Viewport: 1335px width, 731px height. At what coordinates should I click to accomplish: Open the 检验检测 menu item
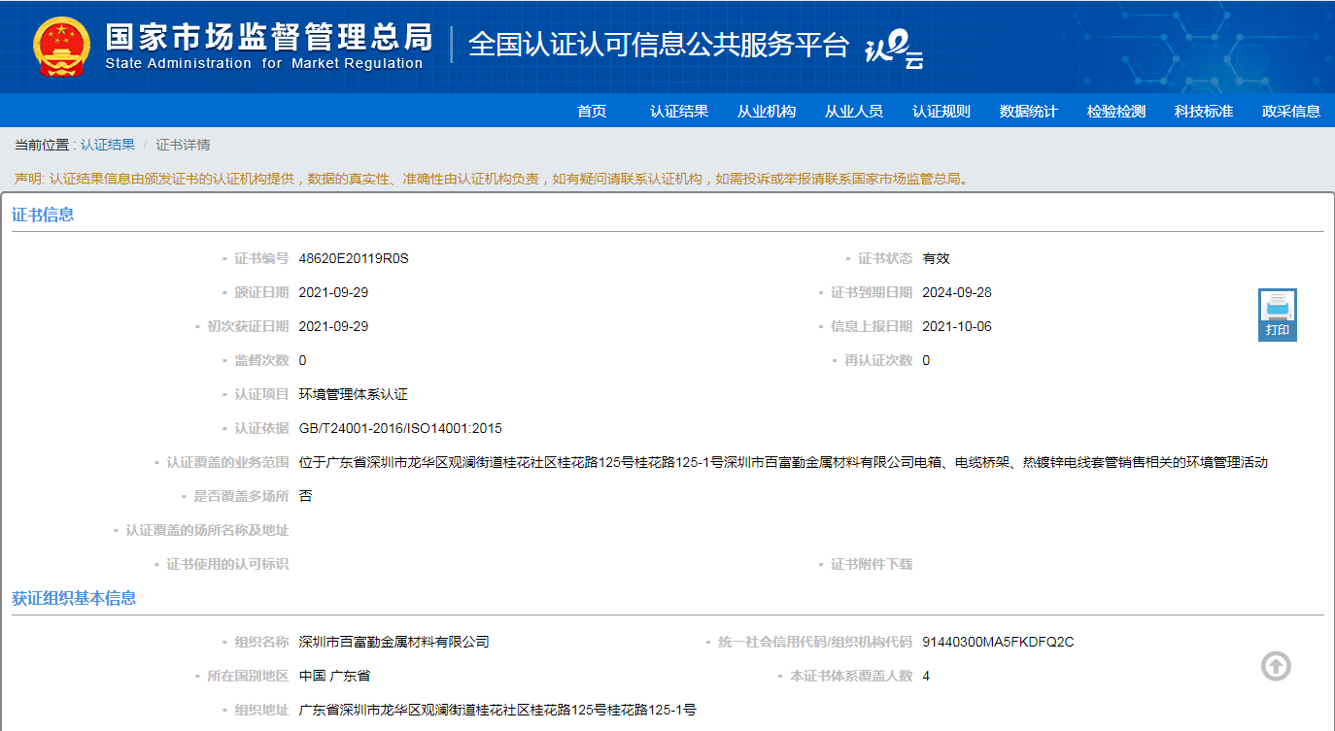1116,111
